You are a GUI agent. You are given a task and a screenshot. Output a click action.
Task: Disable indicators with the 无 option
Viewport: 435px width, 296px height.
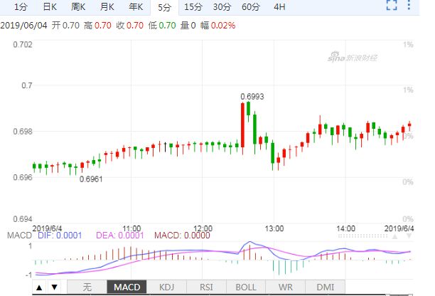(87, 287)
